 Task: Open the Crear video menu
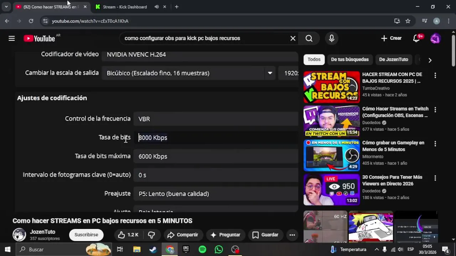391,38
